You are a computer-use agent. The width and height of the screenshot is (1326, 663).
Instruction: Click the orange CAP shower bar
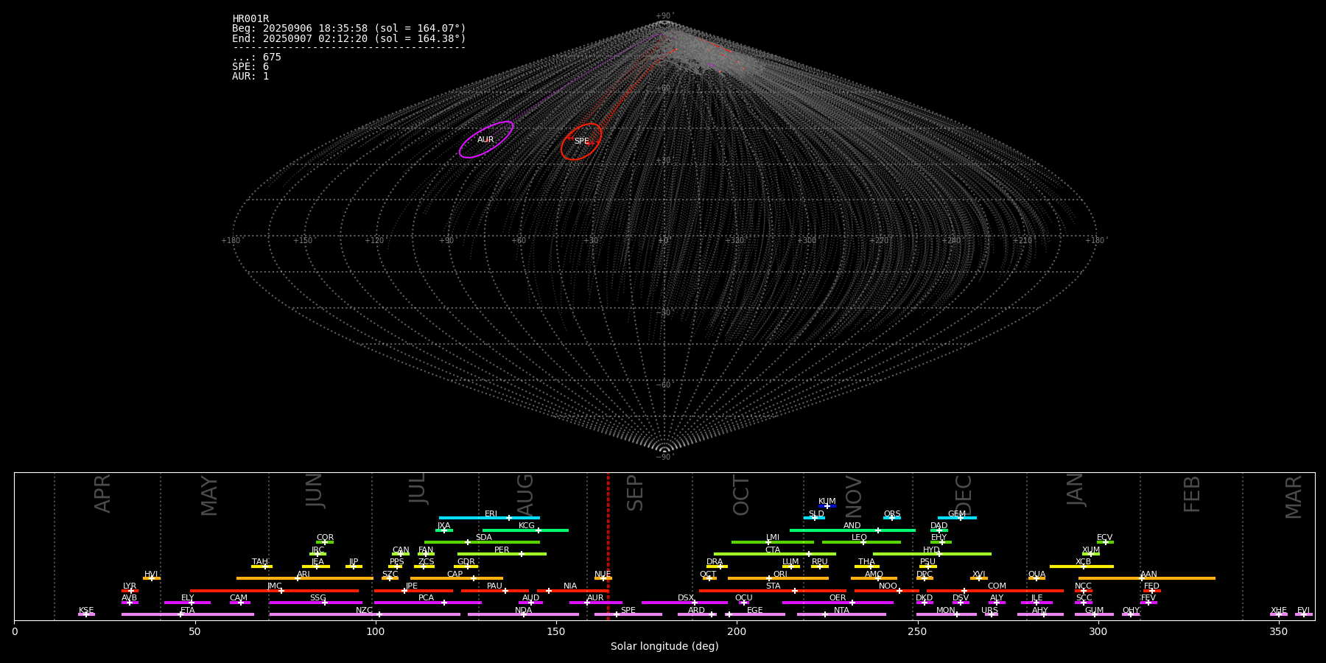click(457, 578)
